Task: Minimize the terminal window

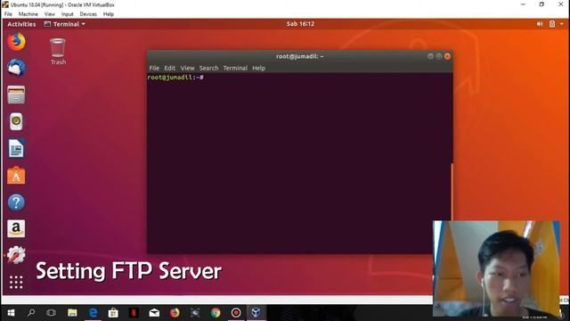Action: coord(431,56)
